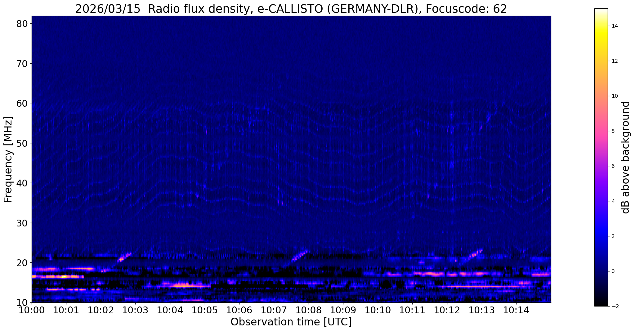635x331 pixels.
Task: Click the 10:03 time tick label
Action: click(135, 310)
